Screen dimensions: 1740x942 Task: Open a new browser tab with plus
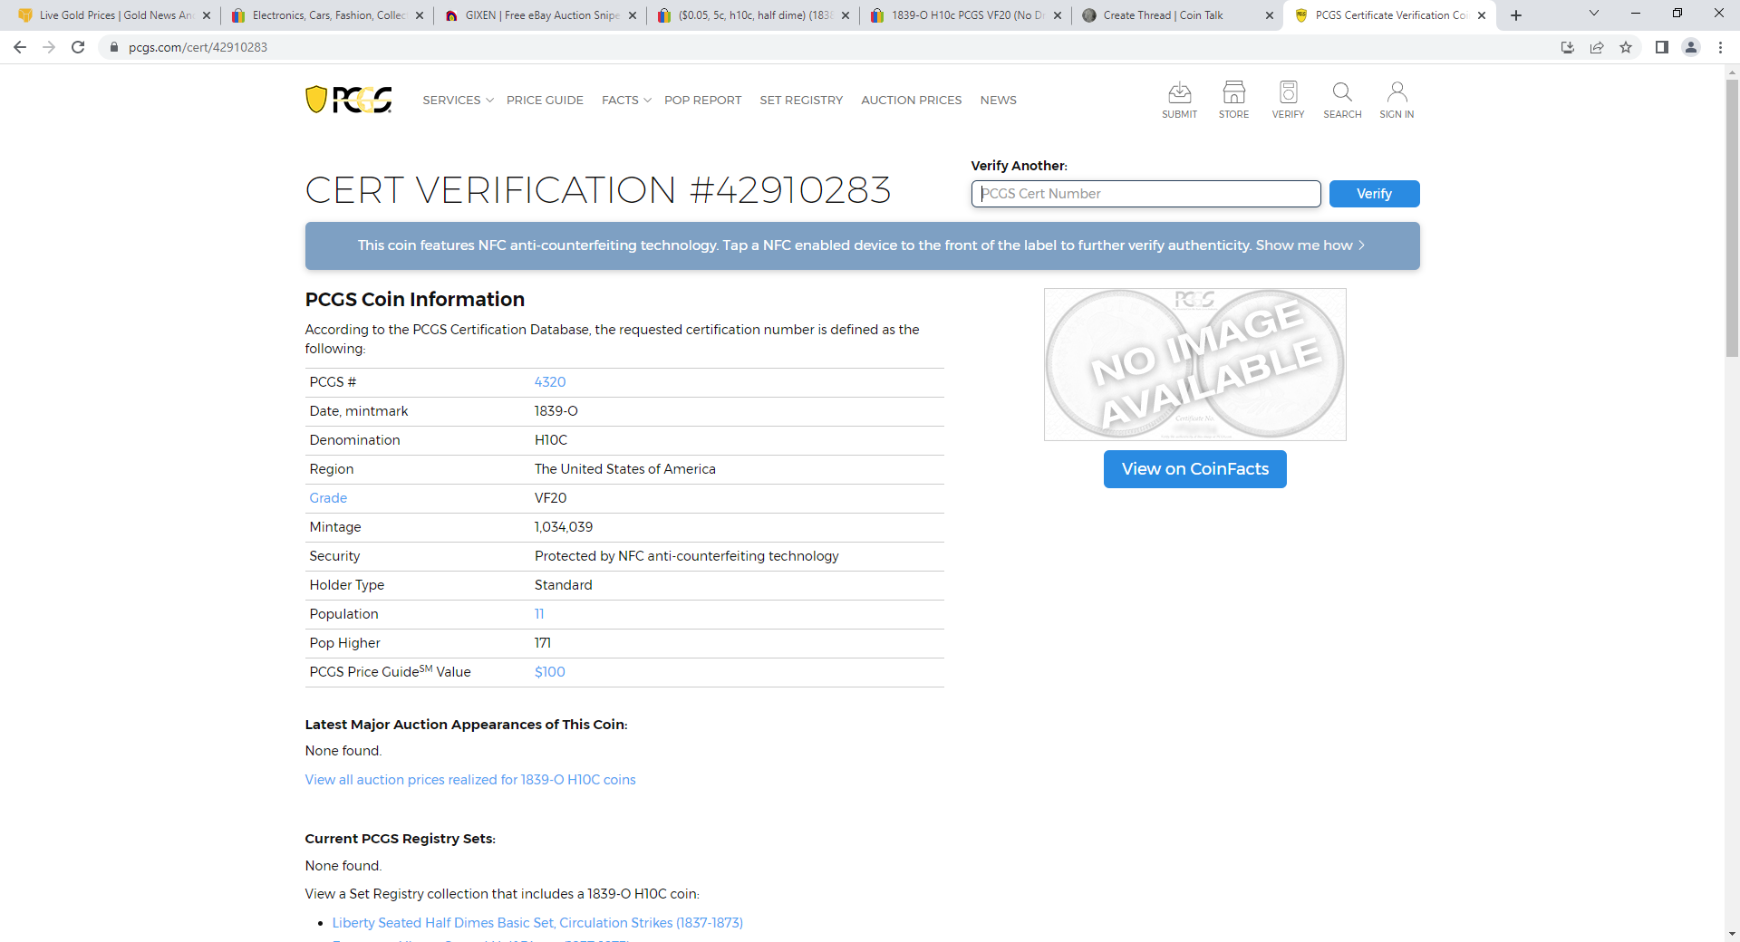click(1516, 15)
